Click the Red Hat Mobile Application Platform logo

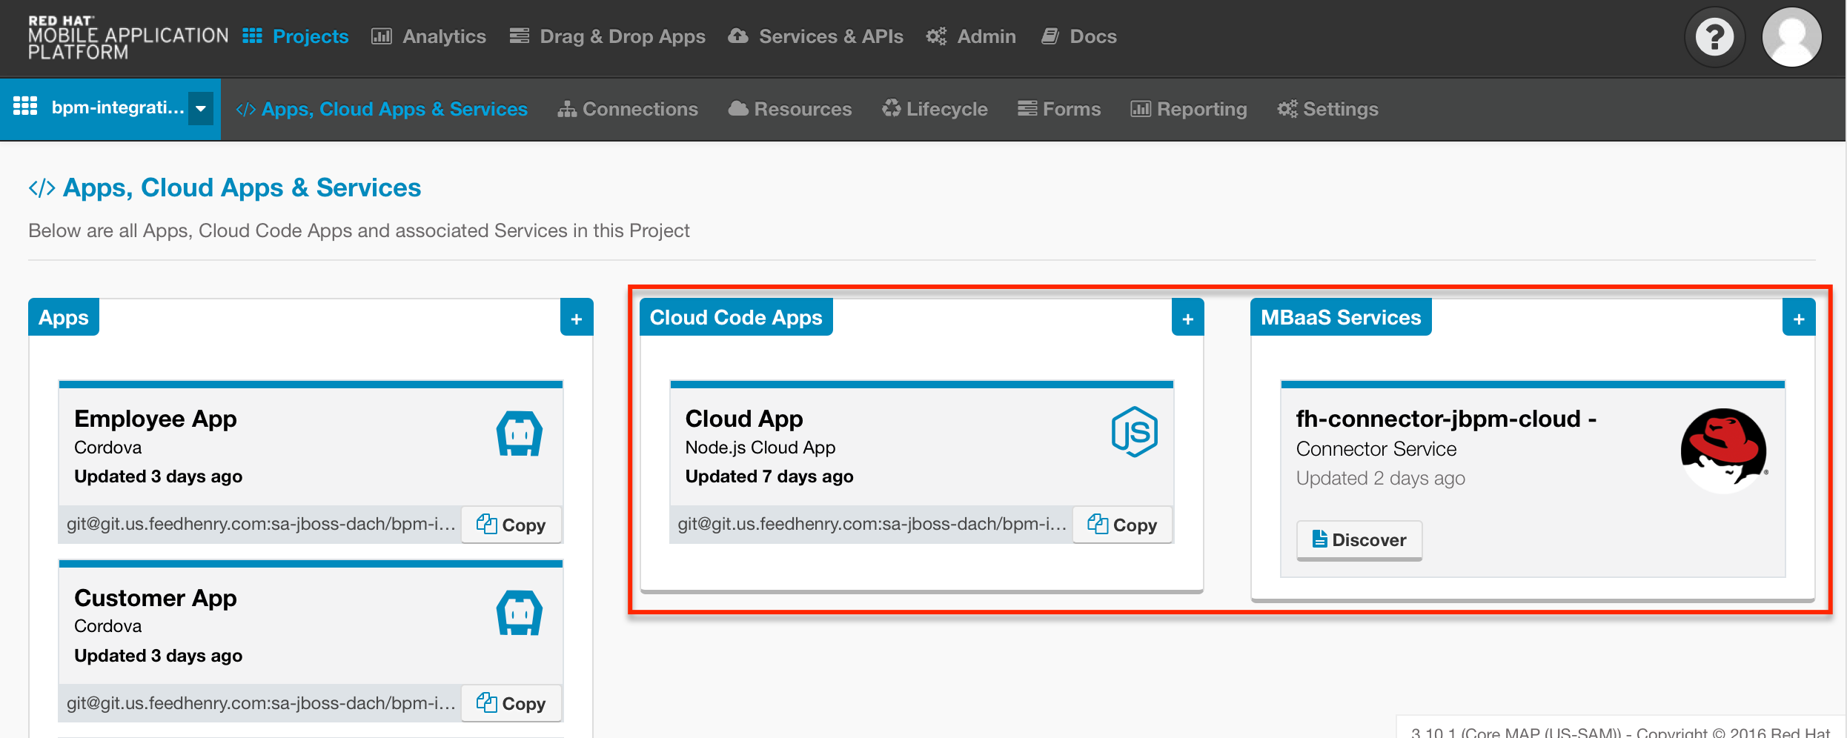tap(128, 38)
